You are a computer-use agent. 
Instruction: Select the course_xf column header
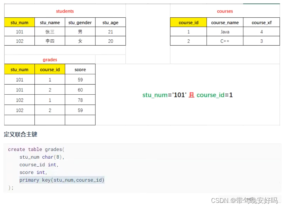tap(261, 22)
